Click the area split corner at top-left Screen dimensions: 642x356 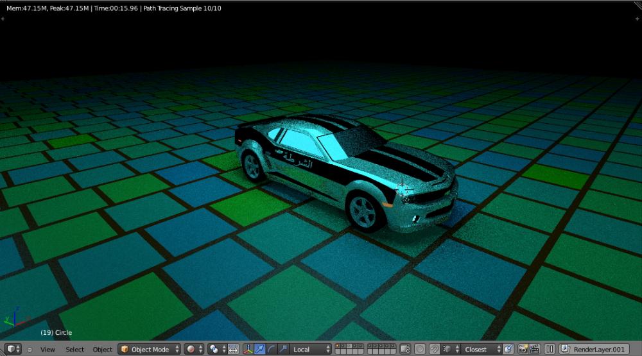(3, 19)
